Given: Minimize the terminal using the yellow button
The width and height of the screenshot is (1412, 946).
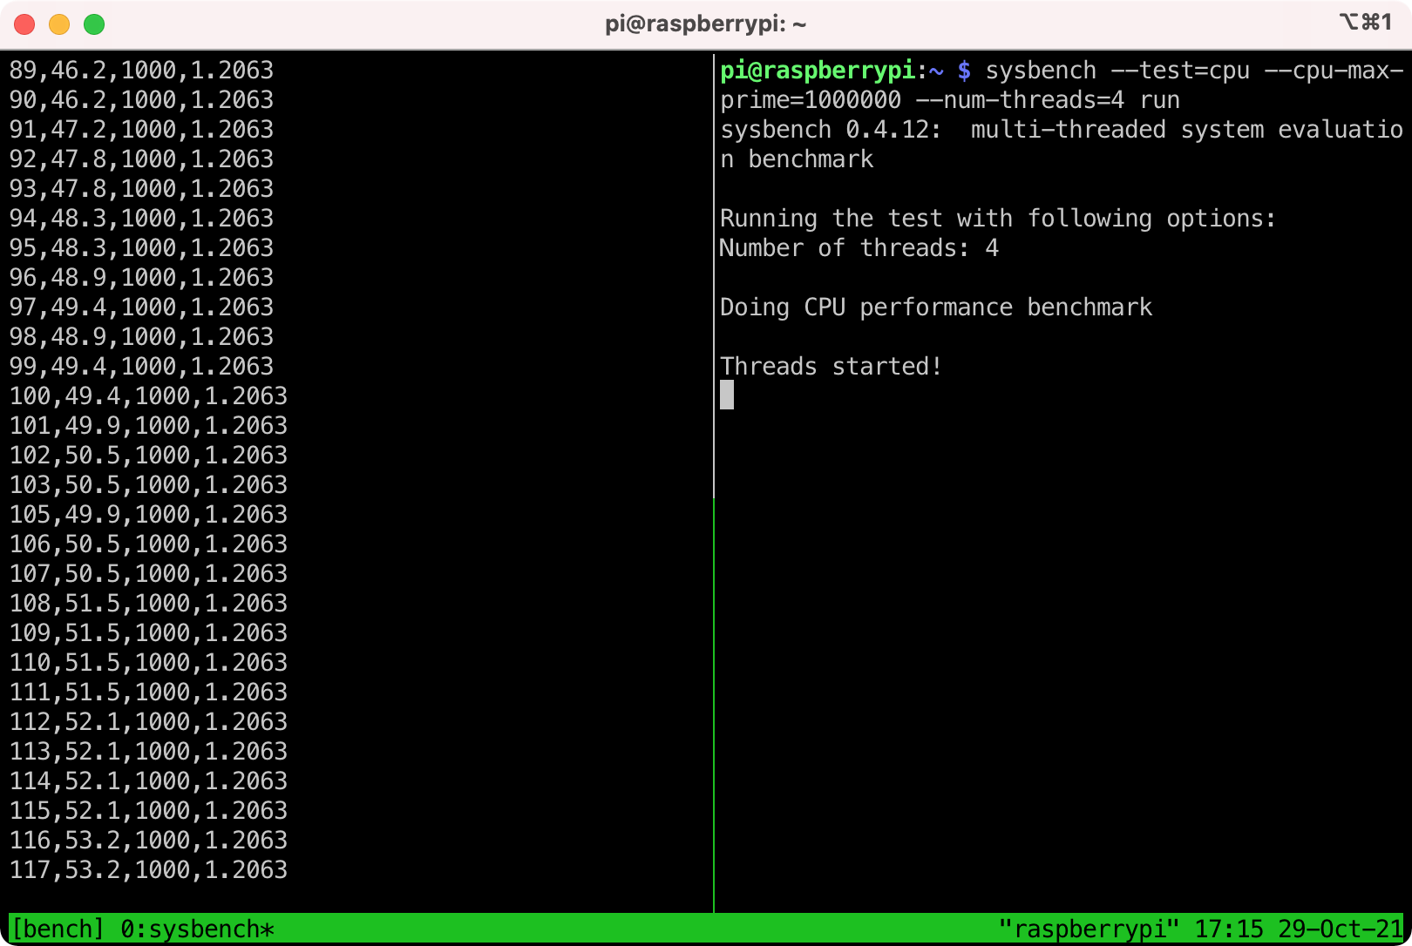Looking at the screenshot, I should click(59, 24).
